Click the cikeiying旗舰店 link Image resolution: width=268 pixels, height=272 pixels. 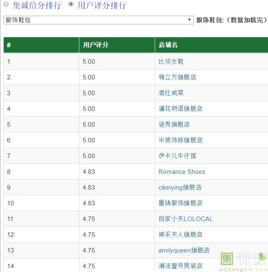(180, 187)
